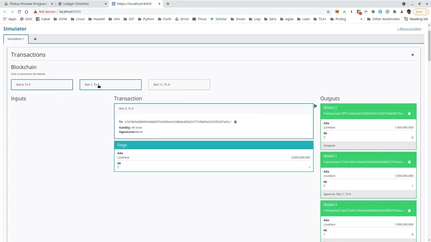
Task: Select the Slot 1, Tx 0 block
Action: tap(110, 85)
